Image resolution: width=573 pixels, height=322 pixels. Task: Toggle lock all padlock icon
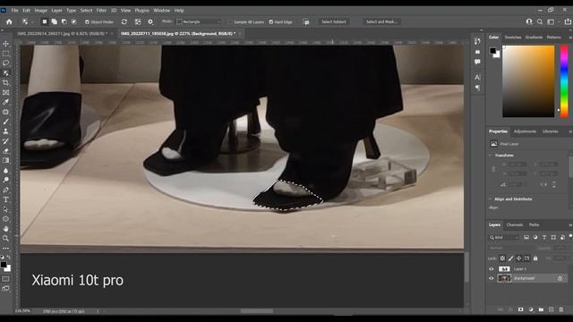535,258
